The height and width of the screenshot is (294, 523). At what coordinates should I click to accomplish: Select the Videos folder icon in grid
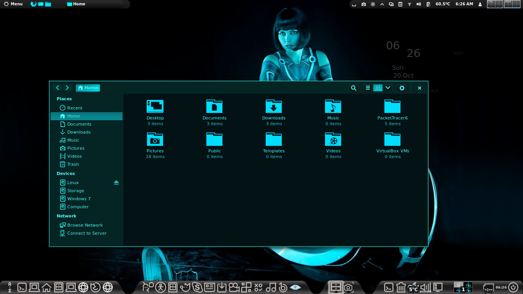(x=333, y=139)
